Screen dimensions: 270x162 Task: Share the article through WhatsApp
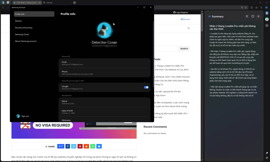point(93,146)
